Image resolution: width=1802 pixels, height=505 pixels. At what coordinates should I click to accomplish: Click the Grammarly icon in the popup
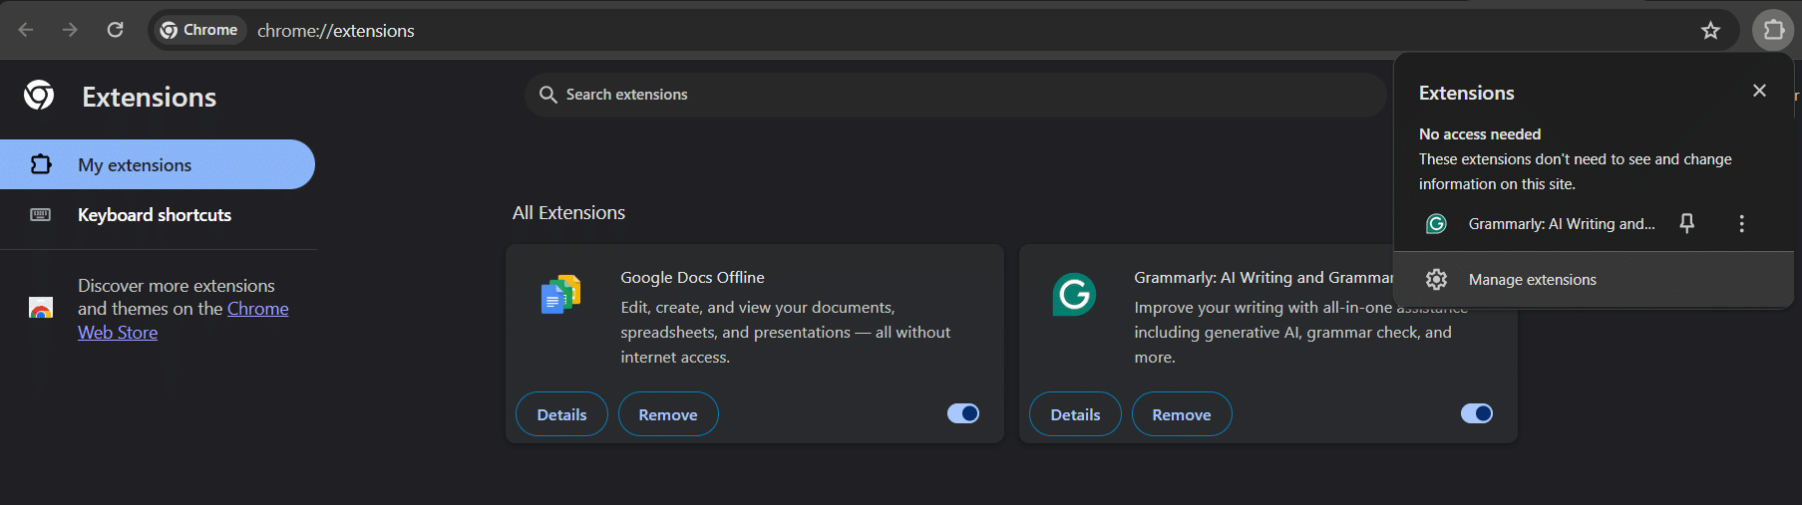pos(1436,223)
